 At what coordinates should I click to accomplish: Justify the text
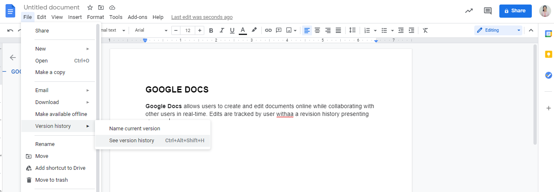coord(338,30)
